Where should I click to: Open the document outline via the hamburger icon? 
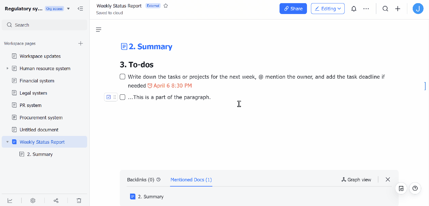[x=99, y=29]
